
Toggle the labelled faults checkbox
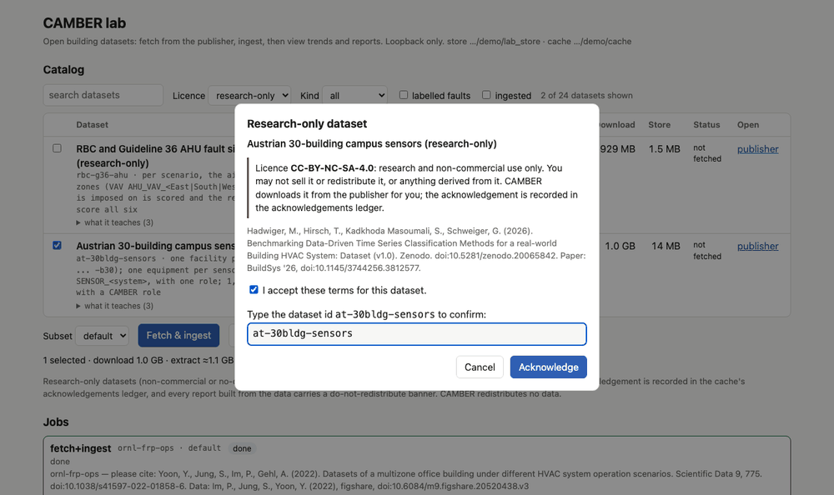pos(404,95)
